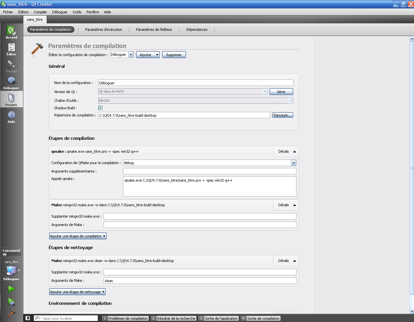This screenshot has height=322, width=414.
Task: Run the project with green play button
Action: point(11,289)
